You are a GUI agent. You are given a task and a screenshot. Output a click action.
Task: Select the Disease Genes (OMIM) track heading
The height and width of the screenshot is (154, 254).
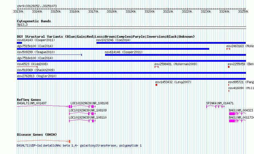(x=37, y=135)
